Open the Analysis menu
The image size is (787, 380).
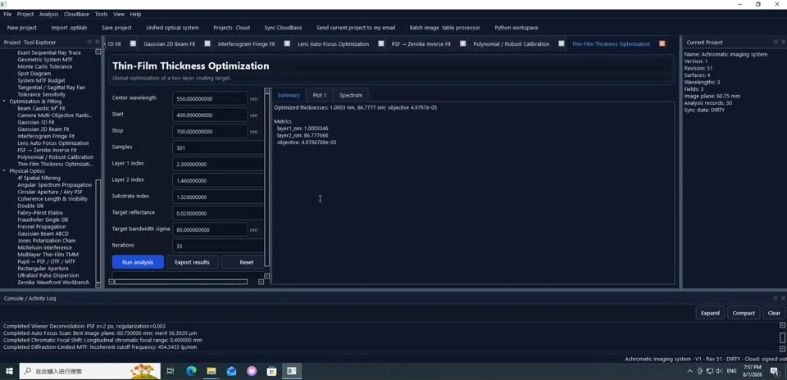click(x=48, y=14)
